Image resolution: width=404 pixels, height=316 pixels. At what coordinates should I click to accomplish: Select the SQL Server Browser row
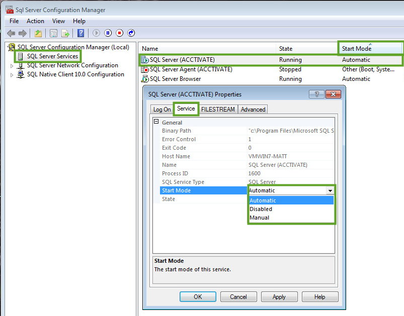271,79
